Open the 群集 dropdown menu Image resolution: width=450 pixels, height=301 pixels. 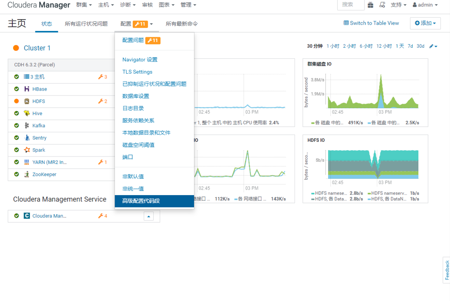84,5
